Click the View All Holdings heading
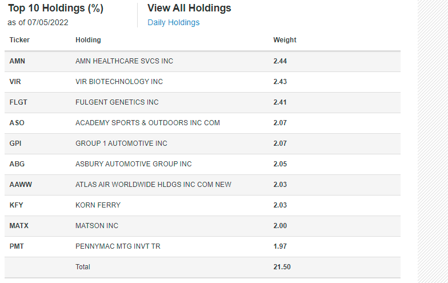448x283 pixels. (189, 8)
